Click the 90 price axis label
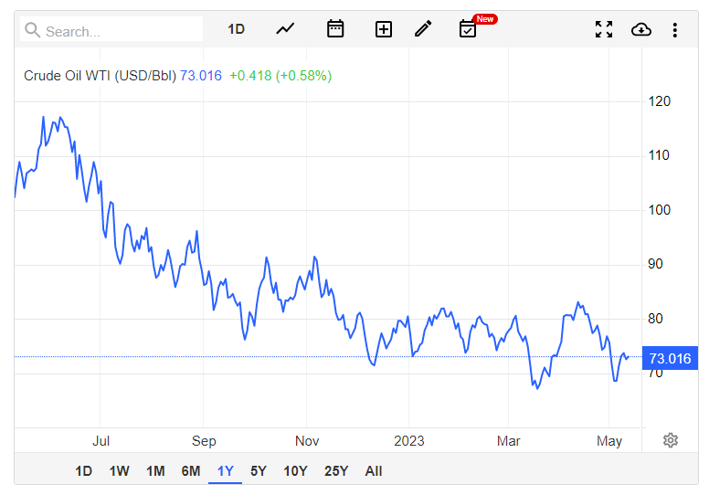 coord(655,264)
